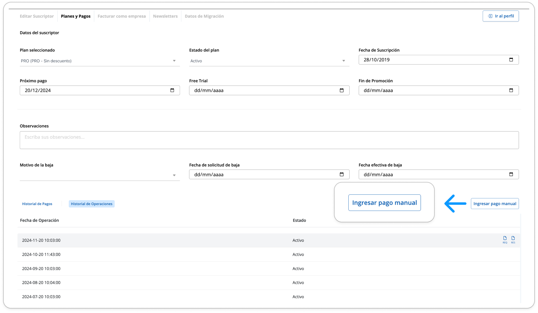Click the Ir al perfil button
This screenshot has height=313, width=538.
[501, 16]
